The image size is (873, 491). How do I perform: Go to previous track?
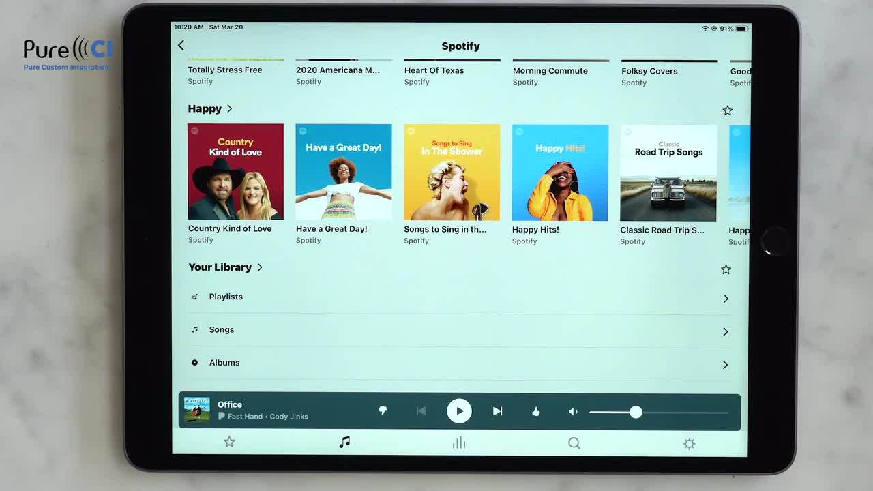tap(421, 411)
